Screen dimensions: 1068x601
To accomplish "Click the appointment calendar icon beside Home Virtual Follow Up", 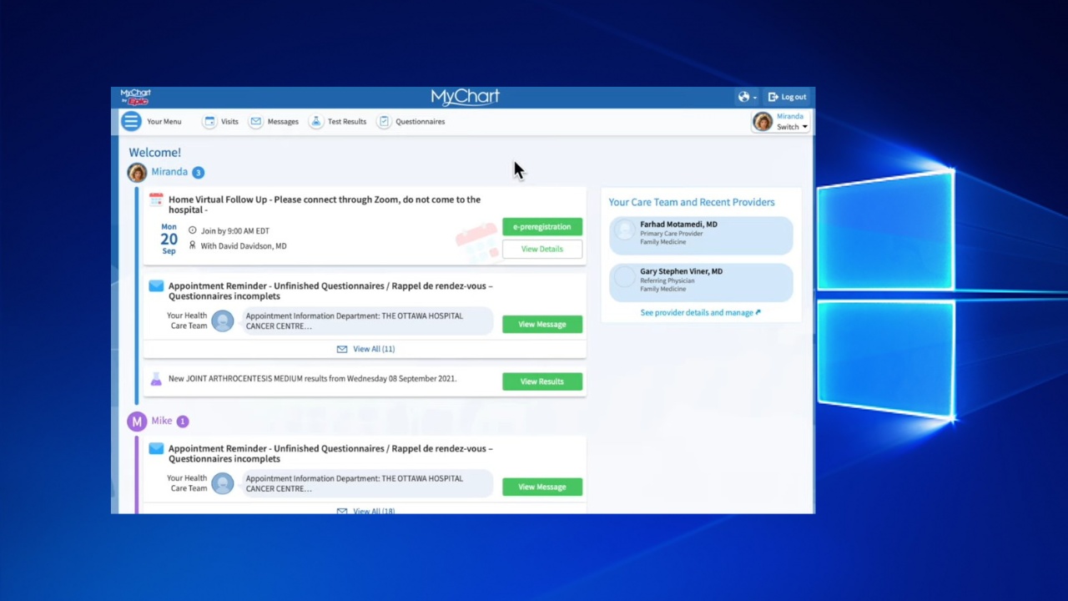I will click(x=156, y=199).
